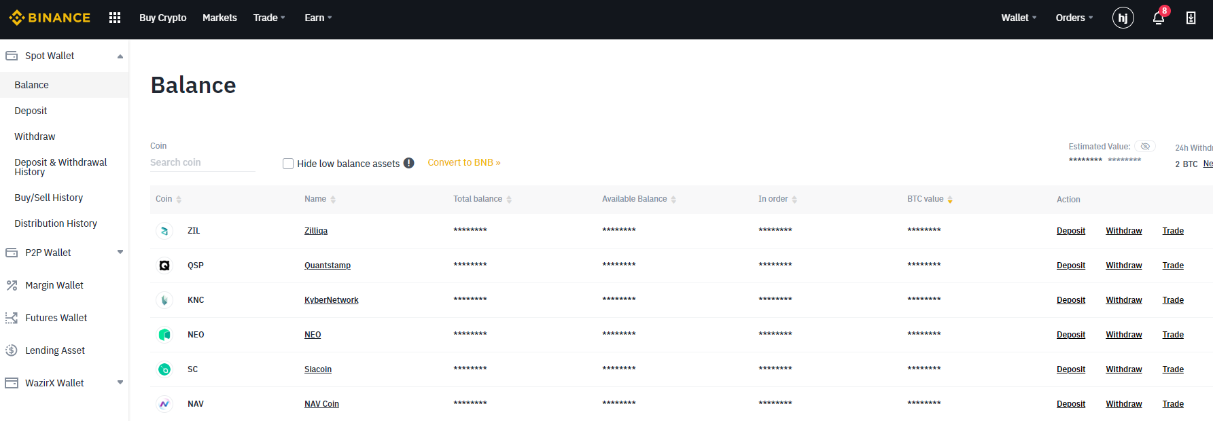
Task: Open the NAV Coin name link
Action: pos(321,404)
